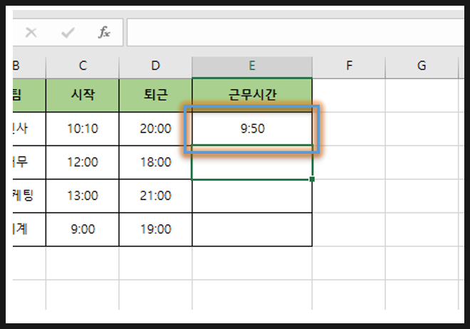Click the formula bar cancel X icon

point(31,32)
